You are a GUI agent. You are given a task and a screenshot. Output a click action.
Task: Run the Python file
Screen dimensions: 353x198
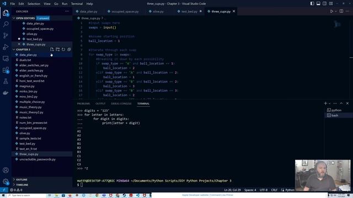tap(331, 11)
